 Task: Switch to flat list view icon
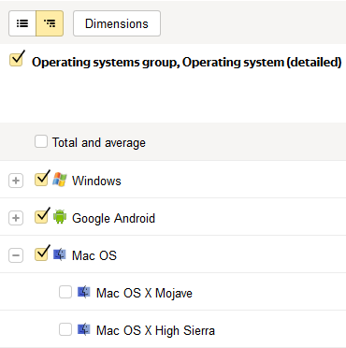point(22,23)
